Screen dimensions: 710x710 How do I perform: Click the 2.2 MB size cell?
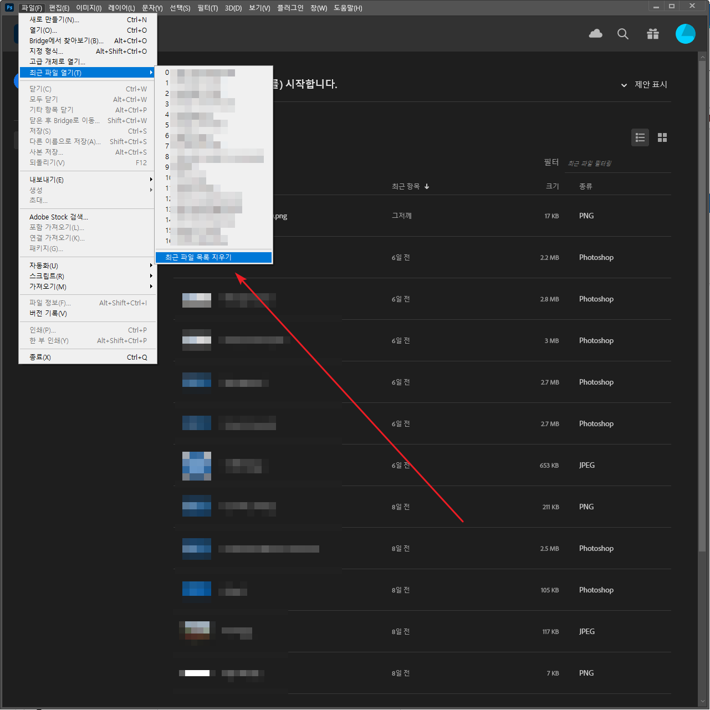point(550,258)
